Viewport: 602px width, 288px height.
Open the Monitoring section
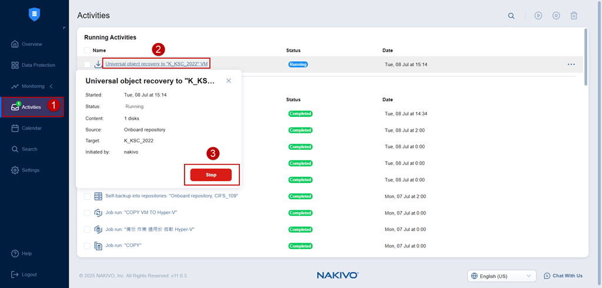pyautogui.click(x=28, y=86)
